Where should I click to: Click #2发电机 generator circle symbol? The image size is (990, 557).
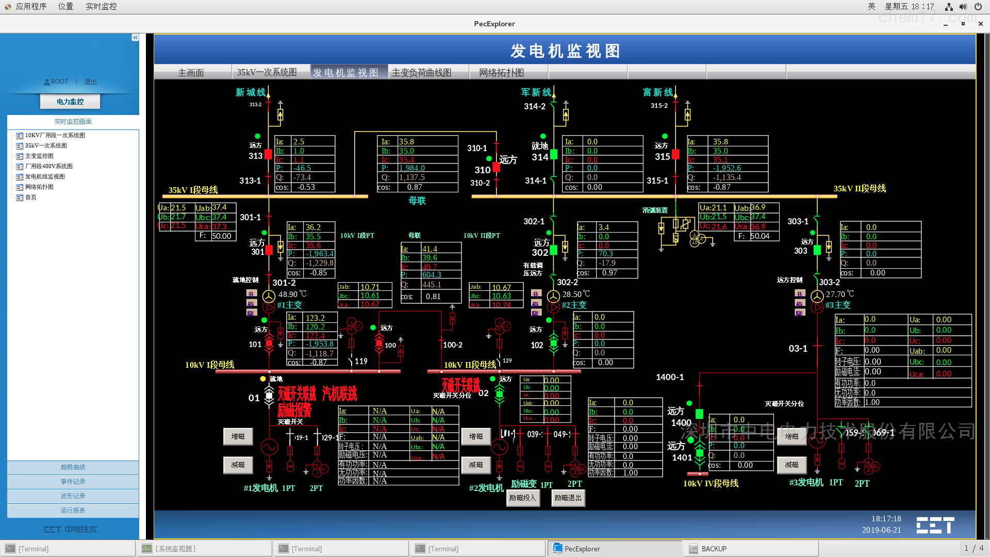tap(499, 447)
